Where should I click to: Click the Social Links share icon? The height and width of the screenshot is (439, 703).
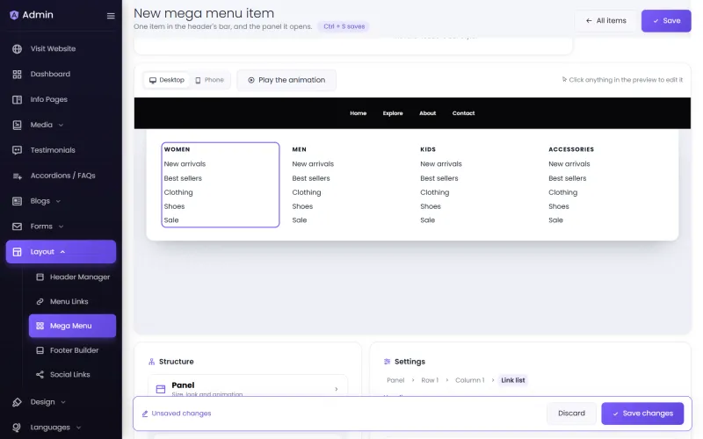tap(40, 375)
